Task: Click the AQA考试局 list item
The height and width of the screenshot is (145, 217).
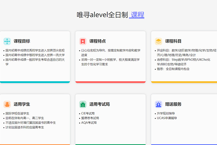Action: [89, 123]
